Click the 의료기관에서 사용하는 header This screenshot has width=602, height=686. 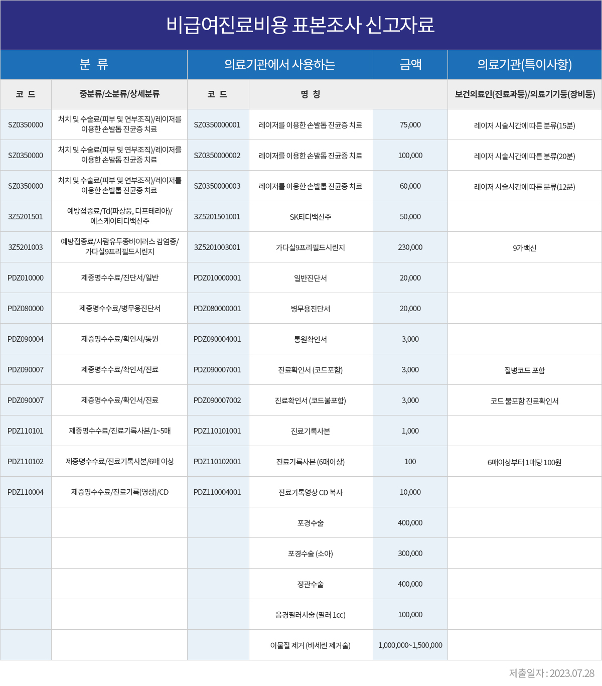click(x=280, y=64)
